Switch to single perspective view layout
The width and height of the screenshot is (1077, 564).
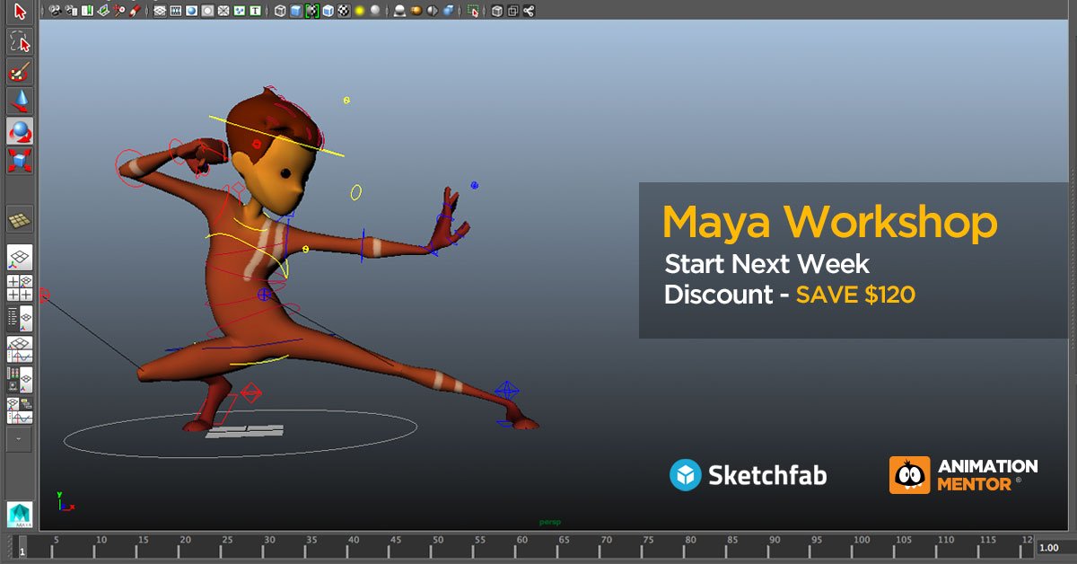pyautogui.click(x=20, y=258)
